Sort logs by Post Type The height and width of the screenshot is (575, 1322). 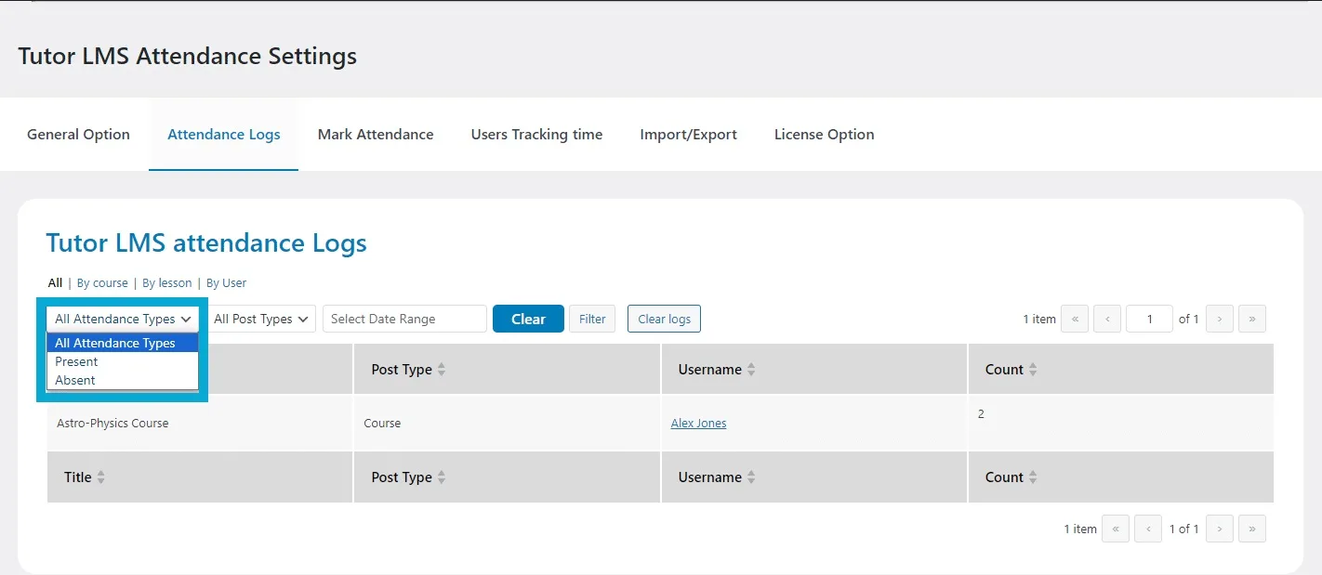click(x=406, y=369)
